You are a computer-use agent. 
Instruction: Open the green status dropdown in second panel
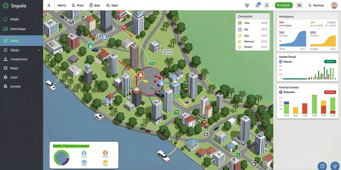point(330,61)
